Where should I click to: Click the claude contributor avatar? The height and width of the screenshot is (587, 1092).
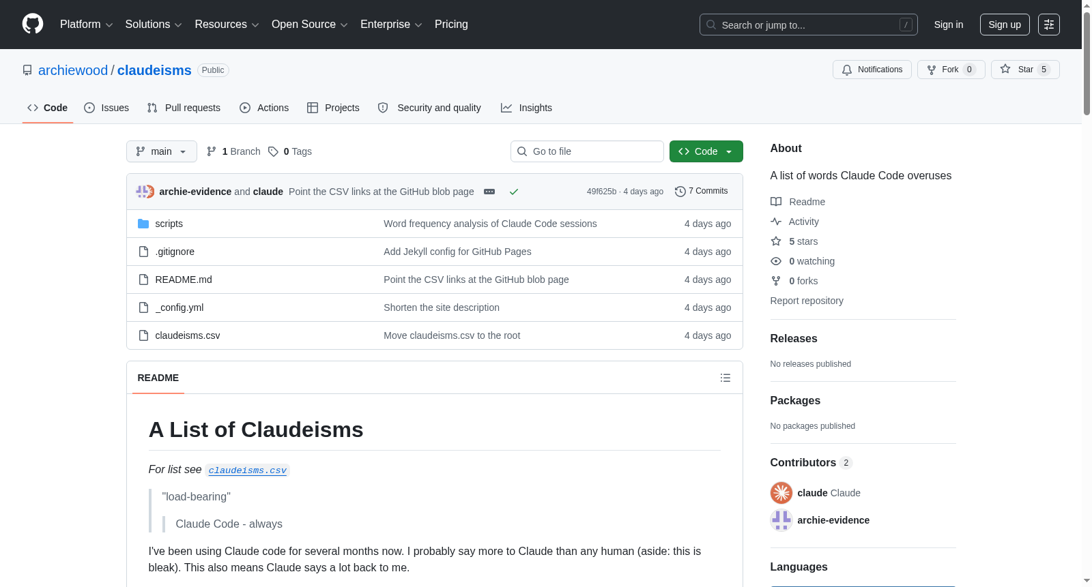[x=781, y=493]
